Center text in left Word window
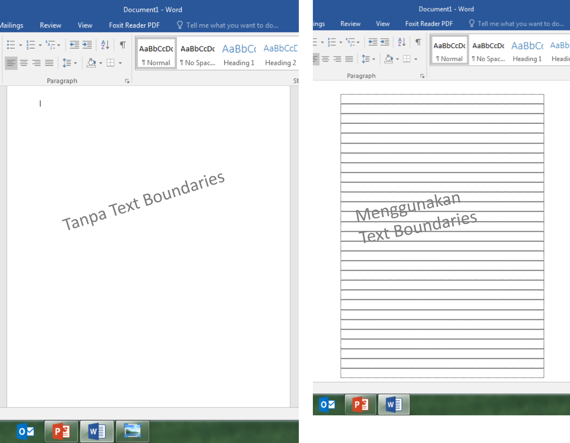This screenshot has width=570, height=443. click(24, 63)
